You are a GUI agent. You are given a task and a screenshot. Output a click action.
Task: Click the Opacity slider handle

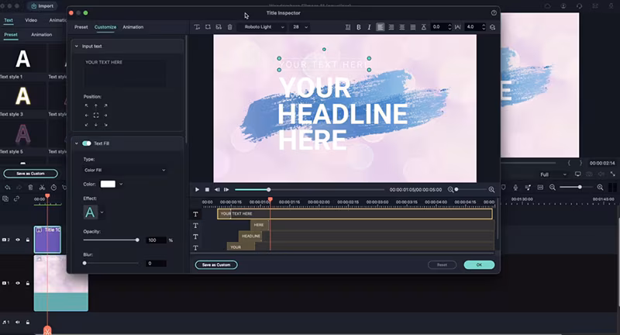coord(137,240)
